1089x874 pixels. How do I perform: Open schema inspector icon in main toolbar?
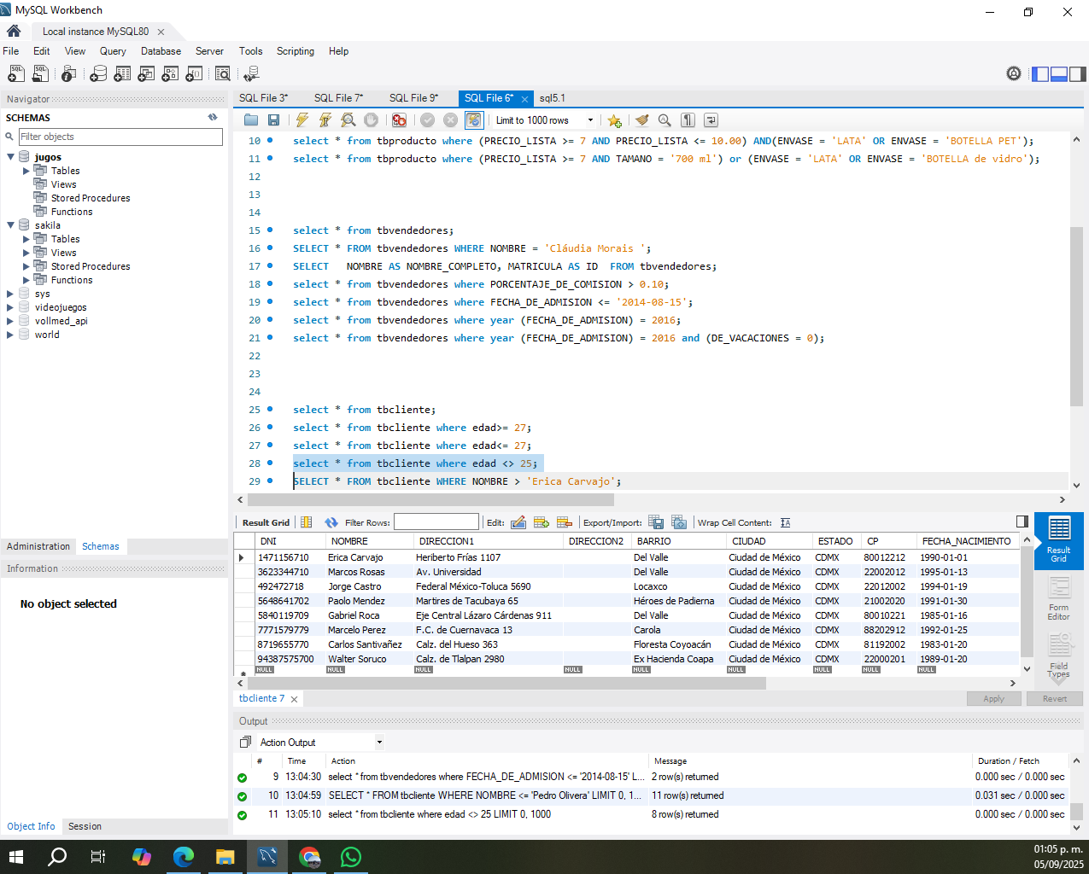68,74
